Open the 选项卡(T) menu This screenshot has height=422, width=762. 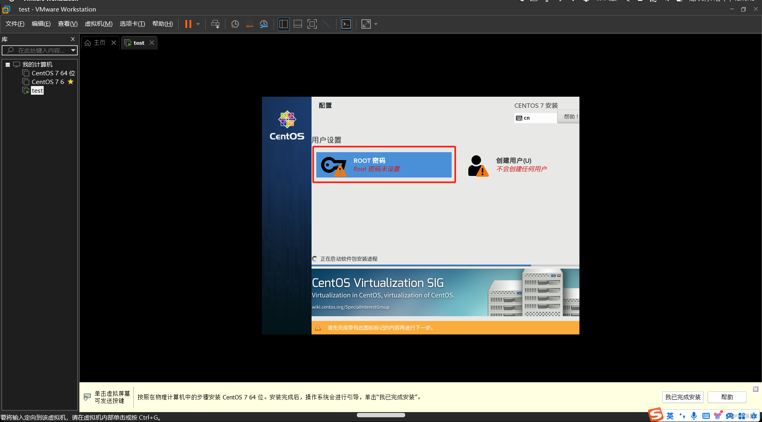[132, 24]
